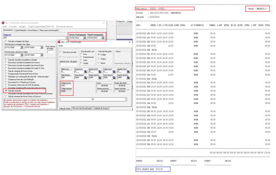276x175 pixels.
Task: Check Classificar por filial option
Action: (61, 52)
